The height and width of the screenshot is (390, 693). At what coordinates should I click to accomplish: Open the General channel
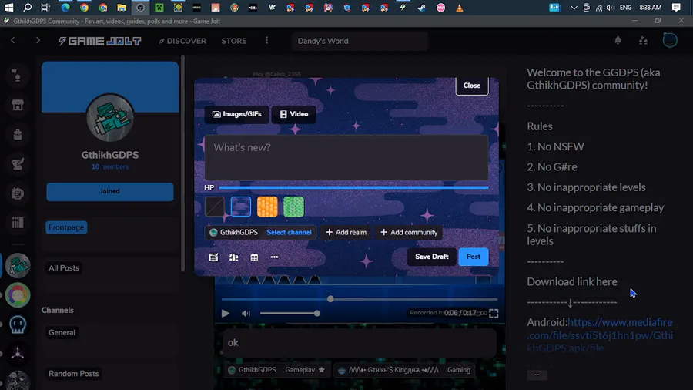(x=62, y=332)
